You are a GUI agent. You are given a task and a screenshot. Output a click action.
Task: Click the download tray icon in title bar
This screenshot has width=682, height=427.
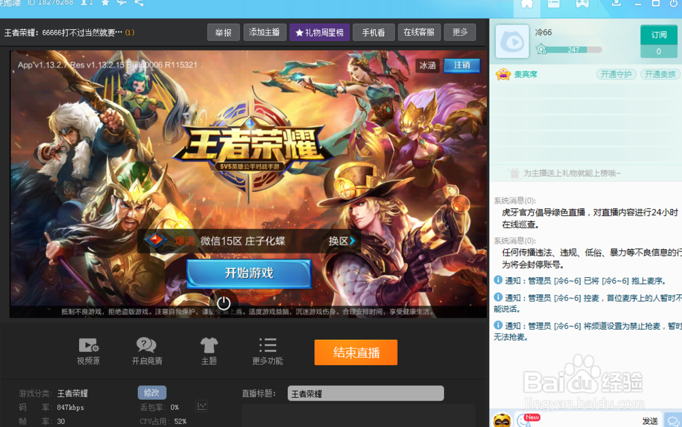[616, 3]
